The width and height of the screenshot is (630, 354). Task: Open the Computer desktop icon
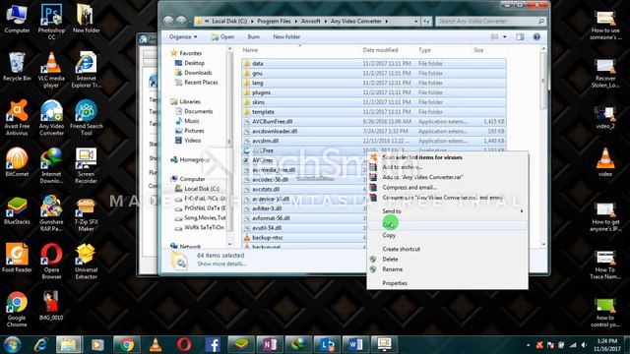[x=17, y=19]
